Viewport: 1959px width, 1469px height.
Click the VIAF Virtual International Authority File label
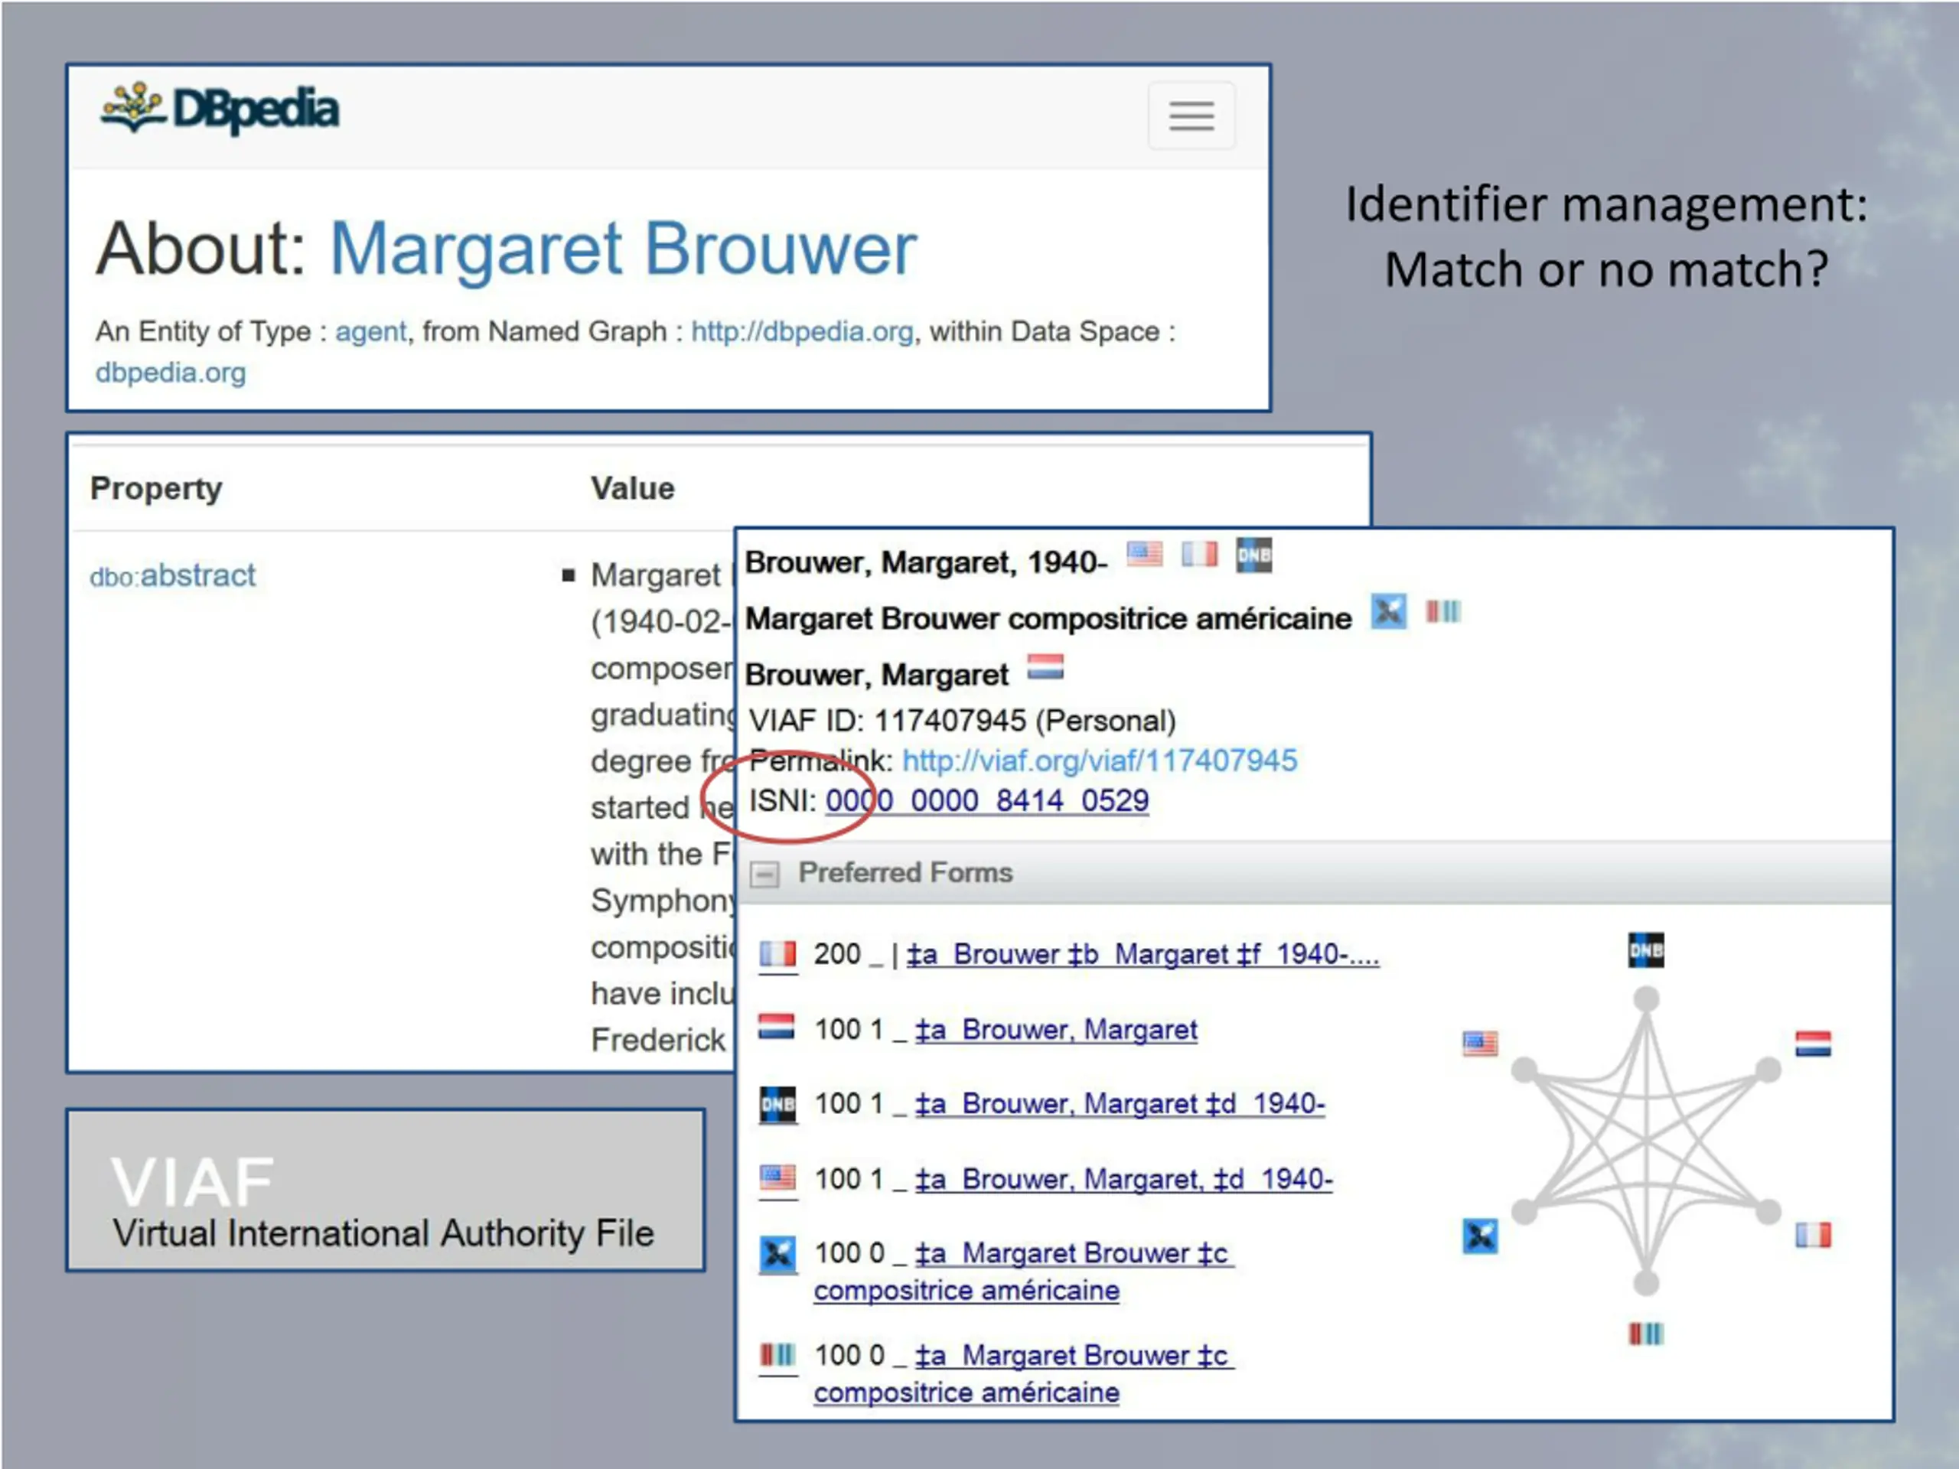pyautogui.click(x=383, y=1203)
